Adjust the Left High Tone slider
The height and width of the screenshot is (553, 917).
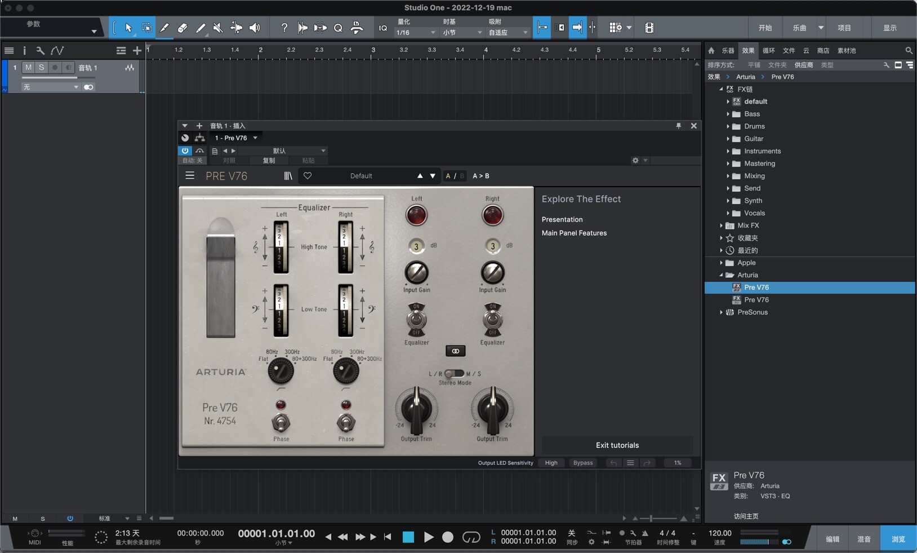[281, 247]
